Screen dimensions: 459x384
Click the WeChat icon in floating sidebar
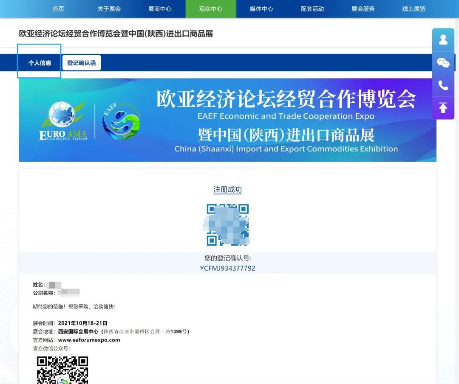[x=443, y=62]
